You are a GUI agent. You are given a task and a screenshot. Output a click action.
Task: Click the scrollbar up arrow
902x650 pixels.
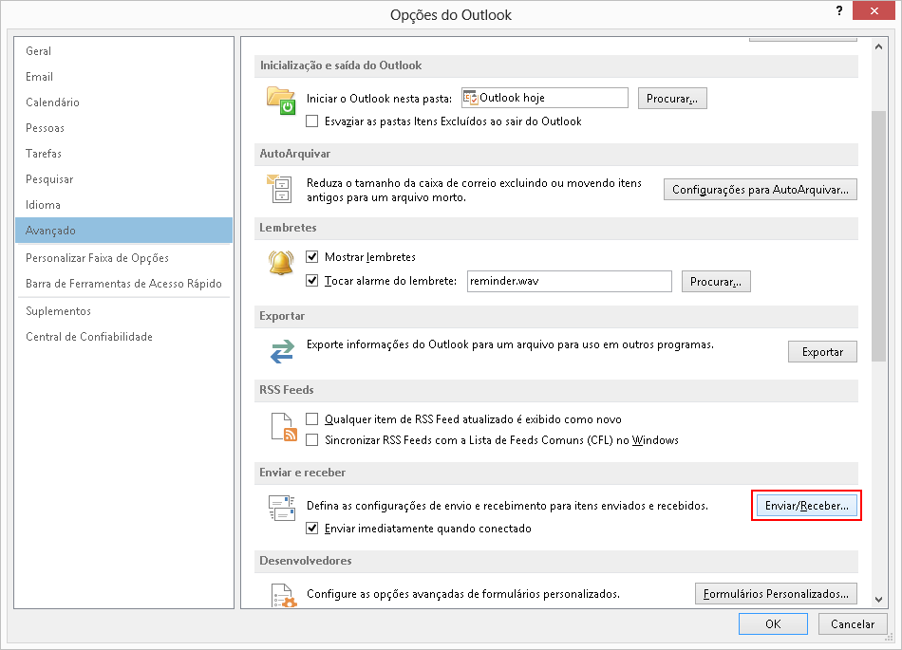pyautogui.click(x=878, y=46)
